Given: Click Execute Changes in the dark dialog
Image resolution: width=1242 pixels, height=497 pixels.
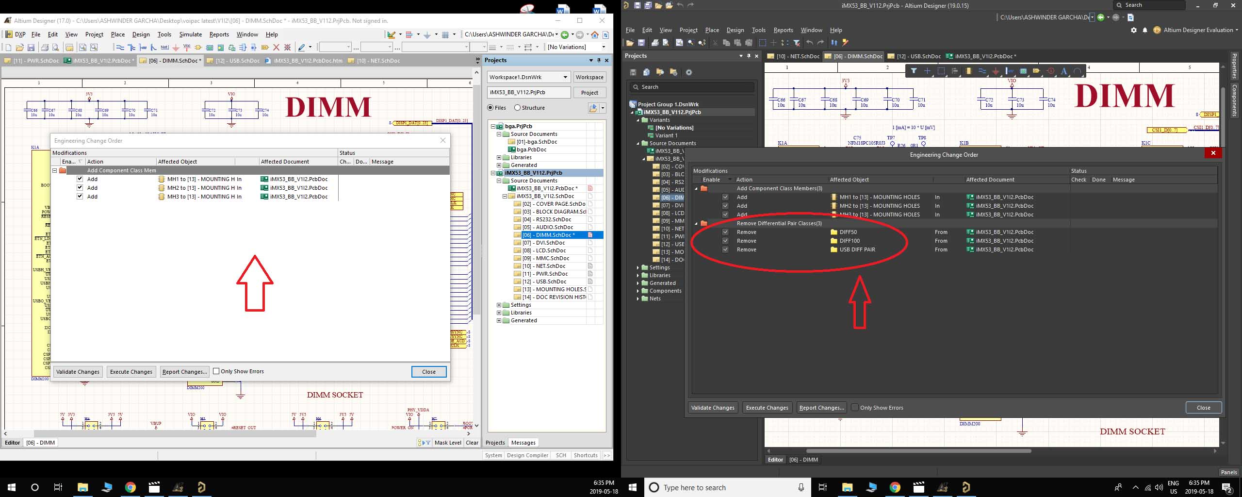Looking at the screenshot, I should (x=767, y=408).
